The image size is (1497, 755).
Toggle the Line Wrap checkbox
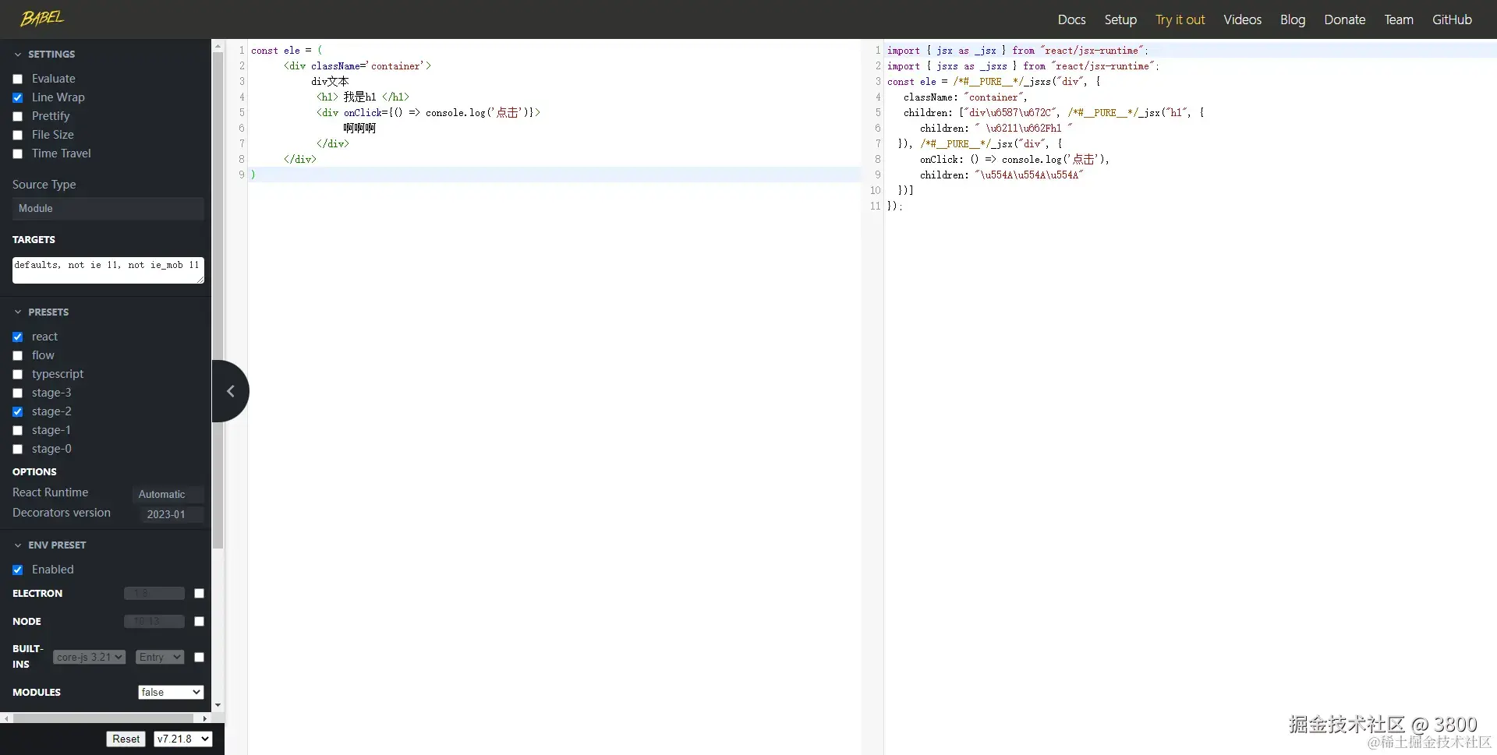click(x=18, y=98)
